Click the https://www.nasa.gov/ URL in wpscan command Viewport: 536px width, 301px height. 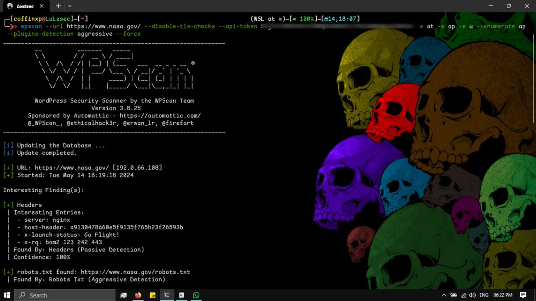click(104, 26)
